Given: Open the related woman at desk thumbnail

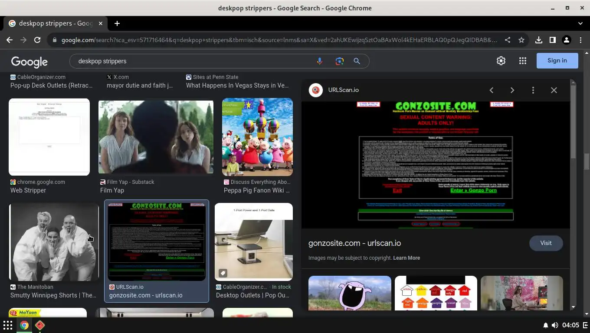Looking at the screenshot, I should (521, 293).
